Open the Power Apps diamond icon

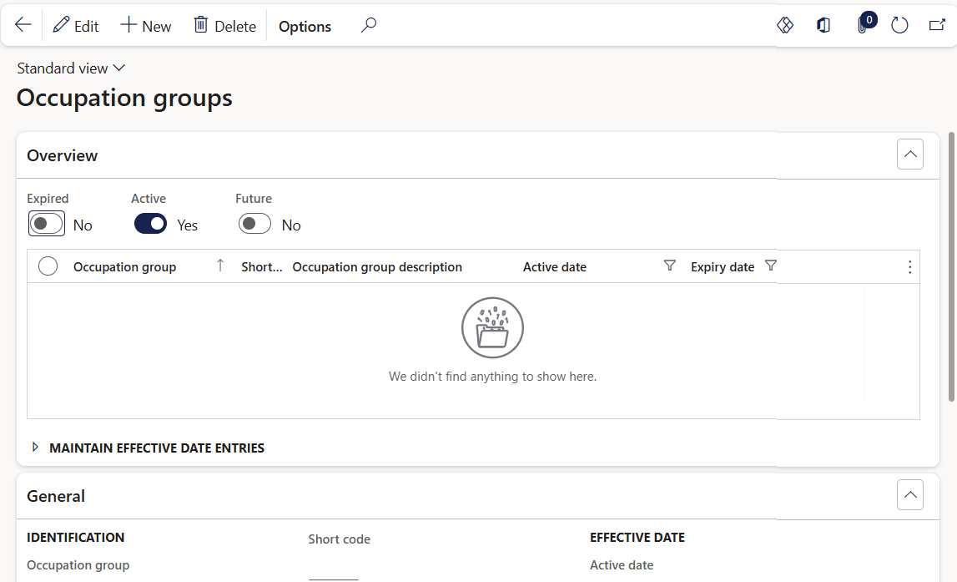click(x=785, y=26)
